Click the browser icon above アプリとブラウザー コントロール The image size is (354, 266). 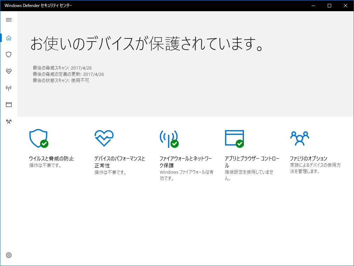[234, 138]
